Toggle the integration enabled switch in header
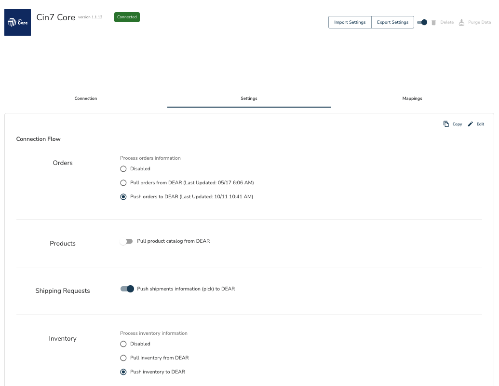 (422, 22)
